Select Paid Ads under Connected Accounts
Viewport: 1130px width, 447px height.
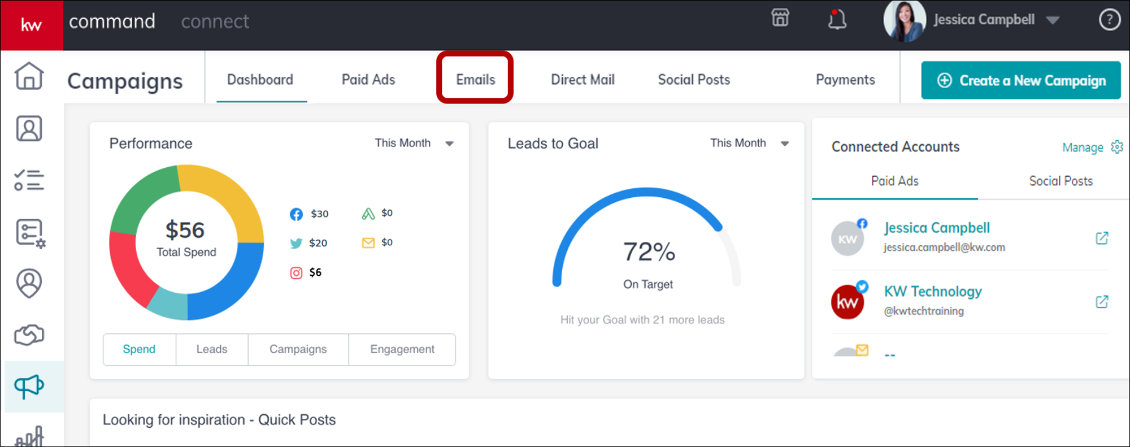(x=895, y=181)
